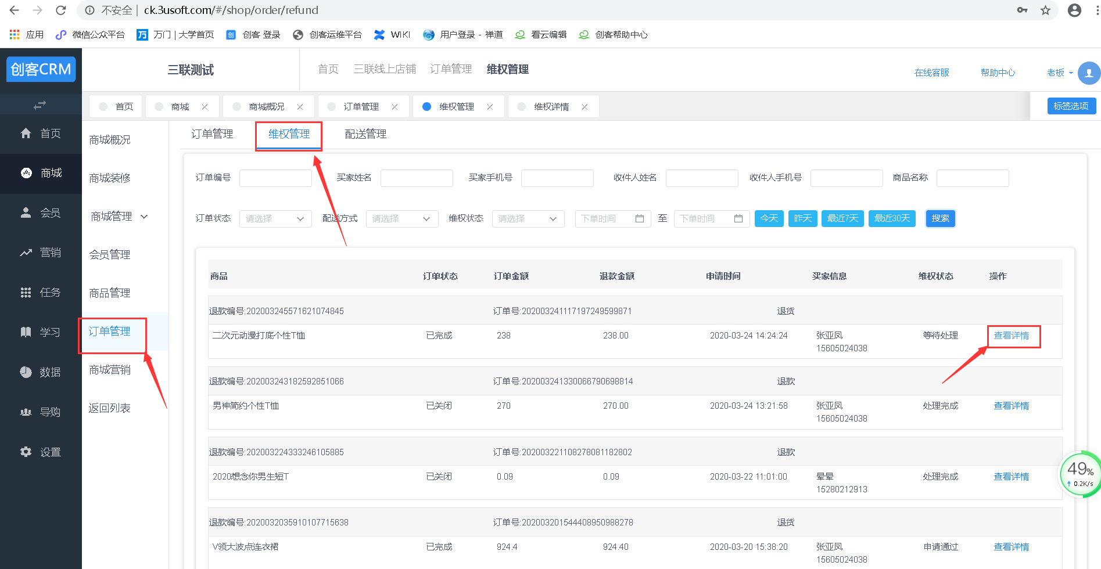Open the 用户登录 - 禅道 bookmark
Viewport: 1101px width, 569px height.
point(463,35)
